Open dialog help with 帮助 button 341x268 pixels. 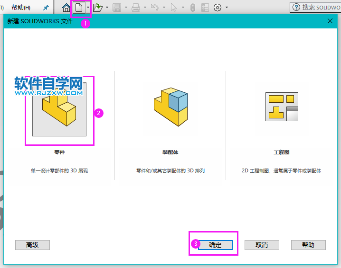pyautogui.click(x=308, y=245)
